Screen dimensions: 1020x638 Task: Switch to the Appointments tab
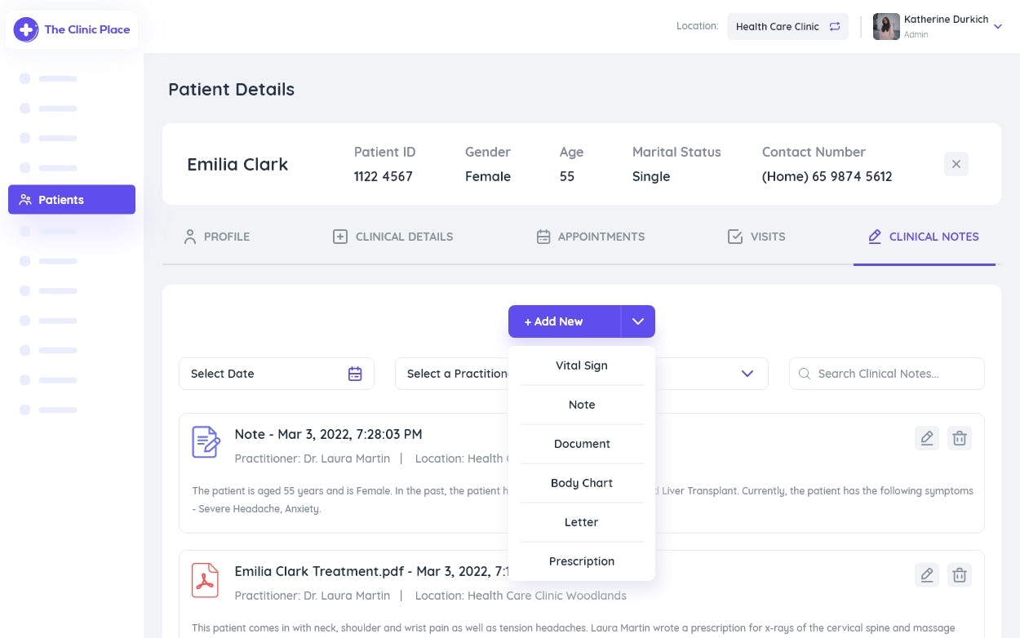590,237
